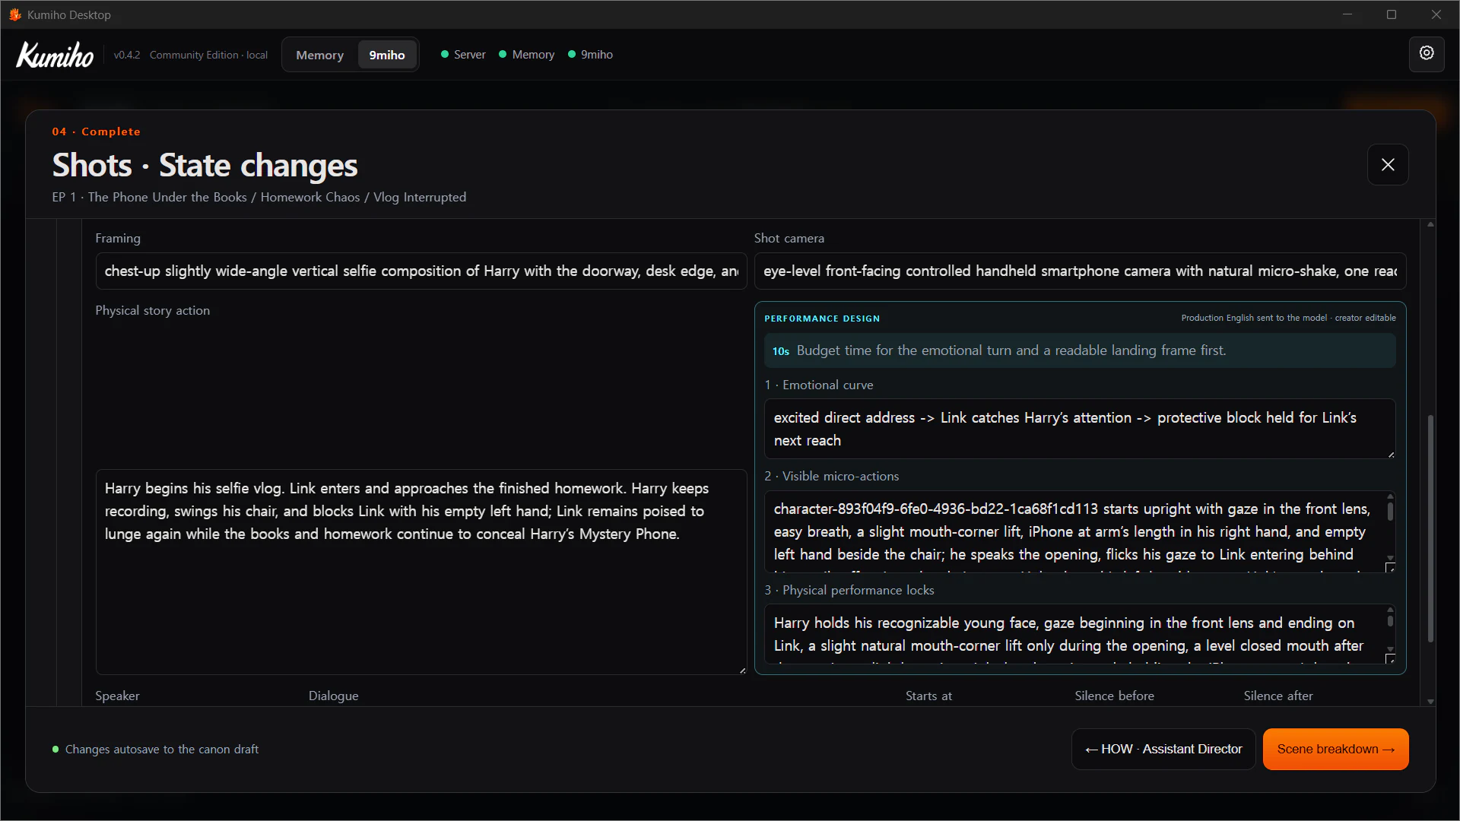
Task: Click into Physical story action textarea
Action: [x=421, y=572]
